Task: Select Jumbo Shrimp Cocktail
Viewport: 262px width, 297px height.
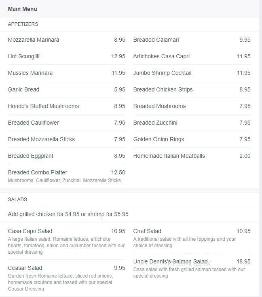Action: coord(192,73)
